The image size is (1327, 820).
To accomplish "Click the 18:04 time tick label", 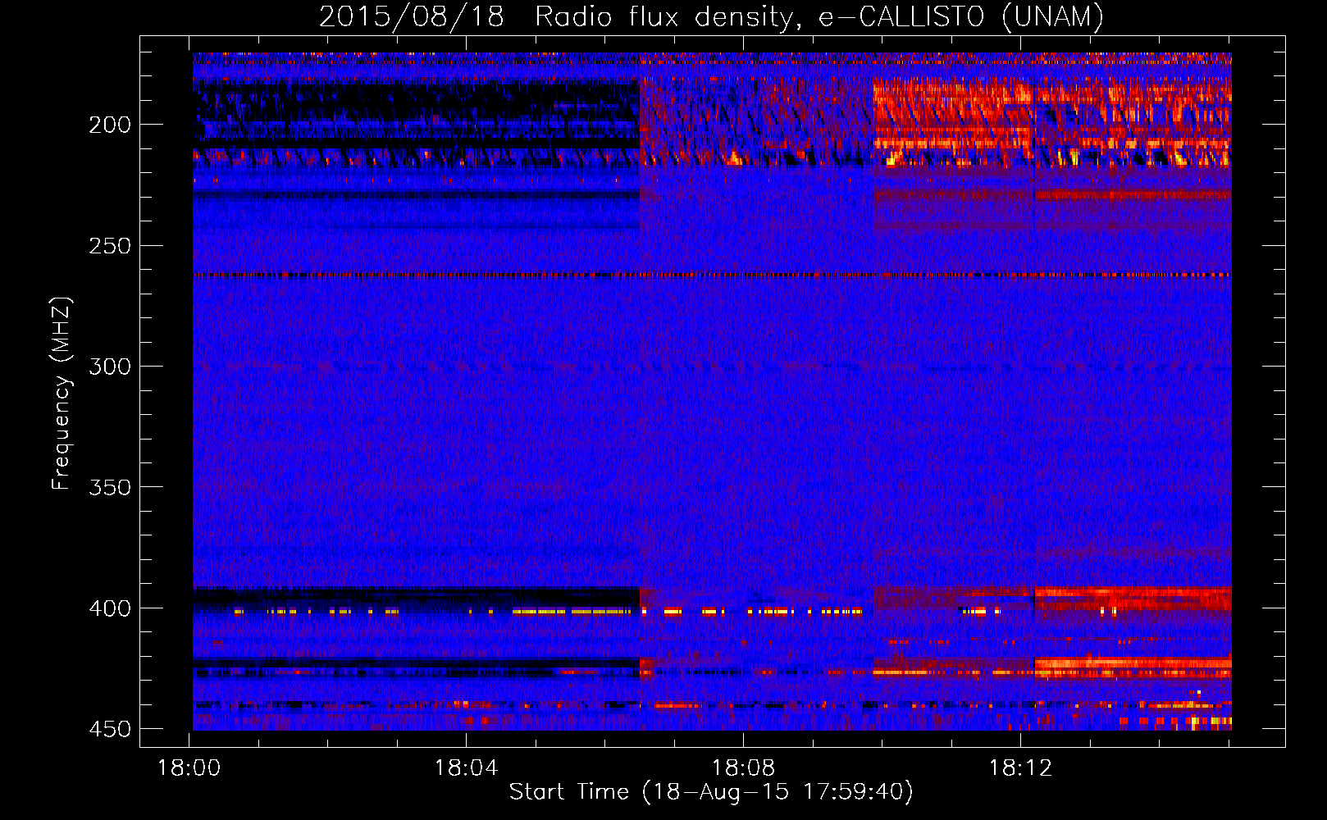I will 467,768.
